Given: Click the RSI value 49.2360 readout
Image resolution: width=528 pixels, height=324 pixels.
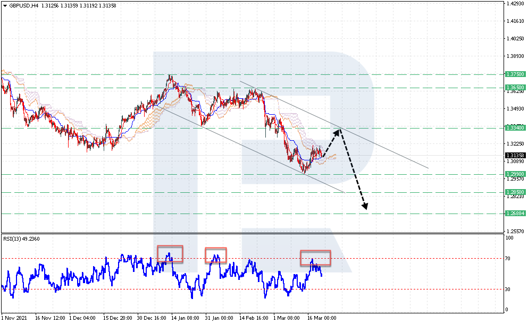Looking at the screenshot, I should [x=31, y=238].
